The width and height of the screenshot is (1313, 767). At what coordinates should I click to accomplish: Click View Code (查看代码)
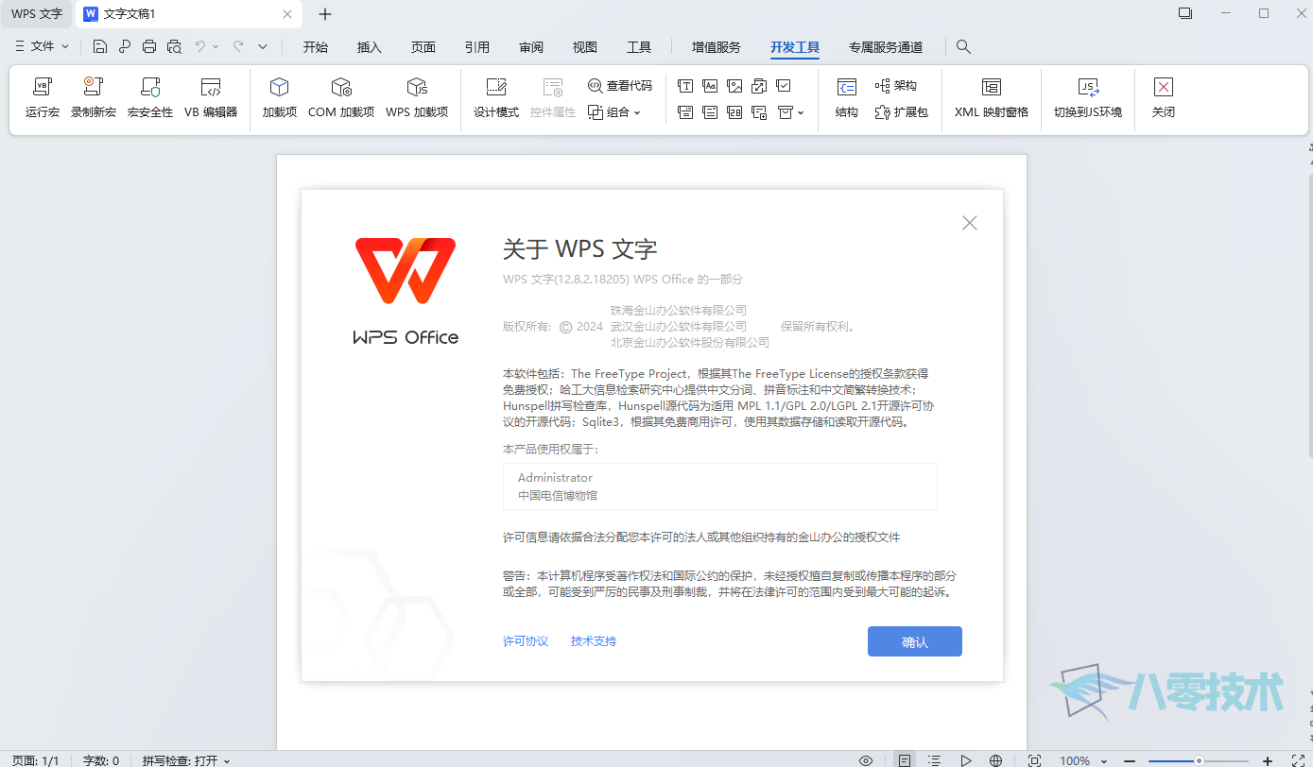pyautogui.click(x=620, y=86)
